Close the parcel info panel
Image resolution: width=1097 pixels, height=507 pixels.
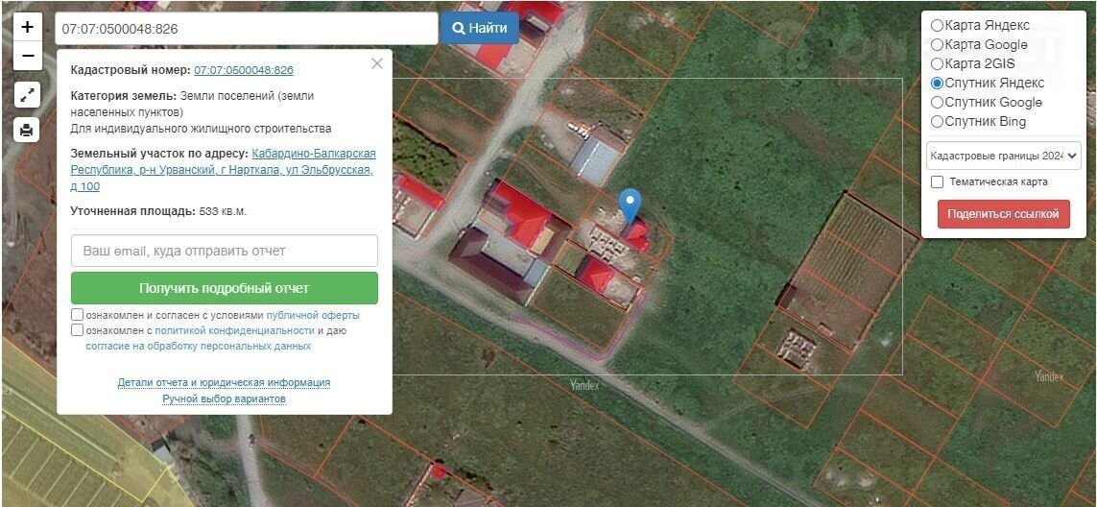376,63
